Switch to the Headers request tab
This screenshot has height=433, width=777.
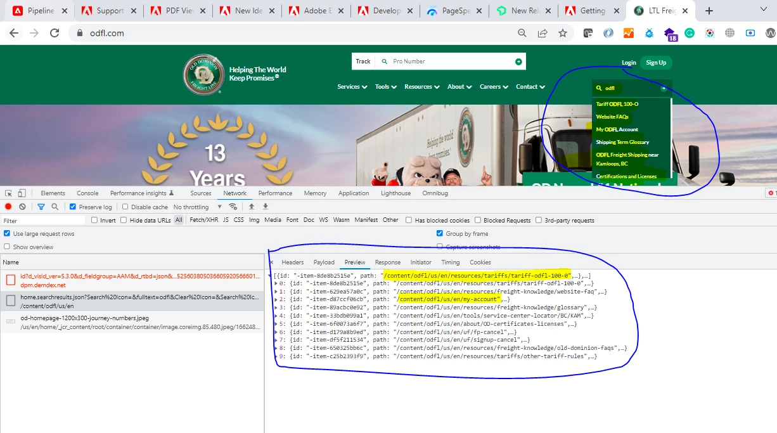point(293,262)
